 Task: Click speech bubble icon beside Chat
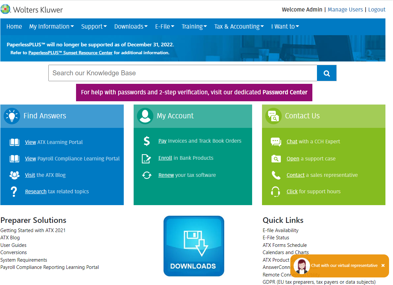276,142
